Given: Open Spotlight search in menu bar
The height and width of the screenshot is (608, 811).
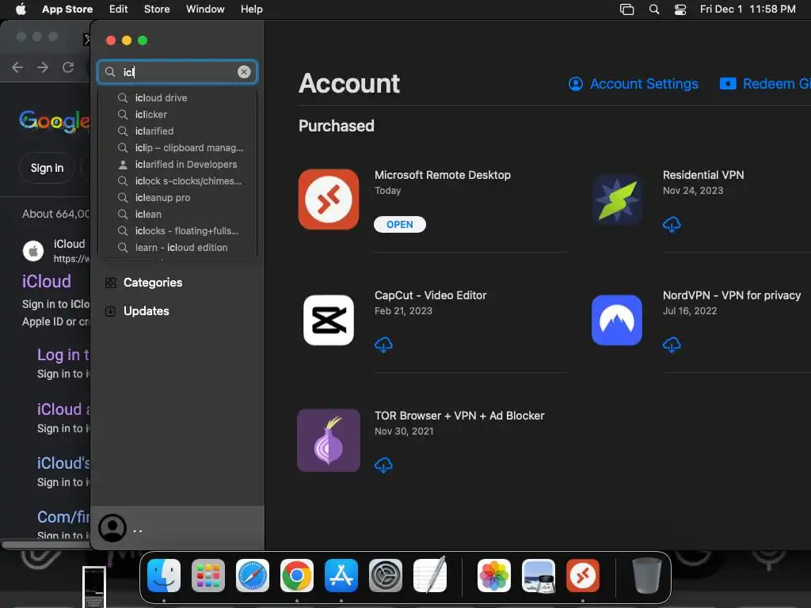Looking at the screenshot, I should pos(653,9).
